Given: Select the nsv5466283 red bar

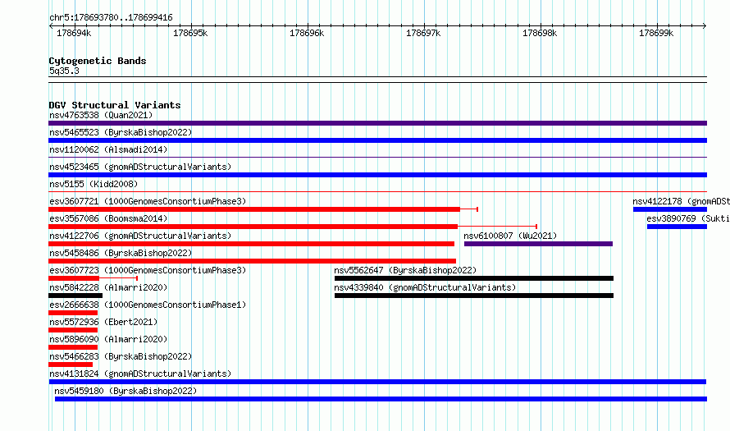Looking at the screenshot, I should click(x=71, y=365).
